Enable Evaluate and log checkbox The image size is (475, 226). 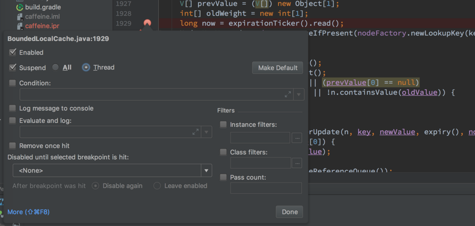(13, 120)
